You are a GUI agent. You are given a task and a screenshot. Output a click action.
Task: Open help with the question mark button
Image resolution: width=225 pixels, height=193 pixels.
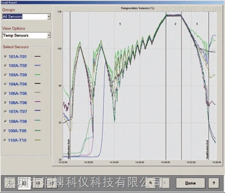click(x=214, y=183)
